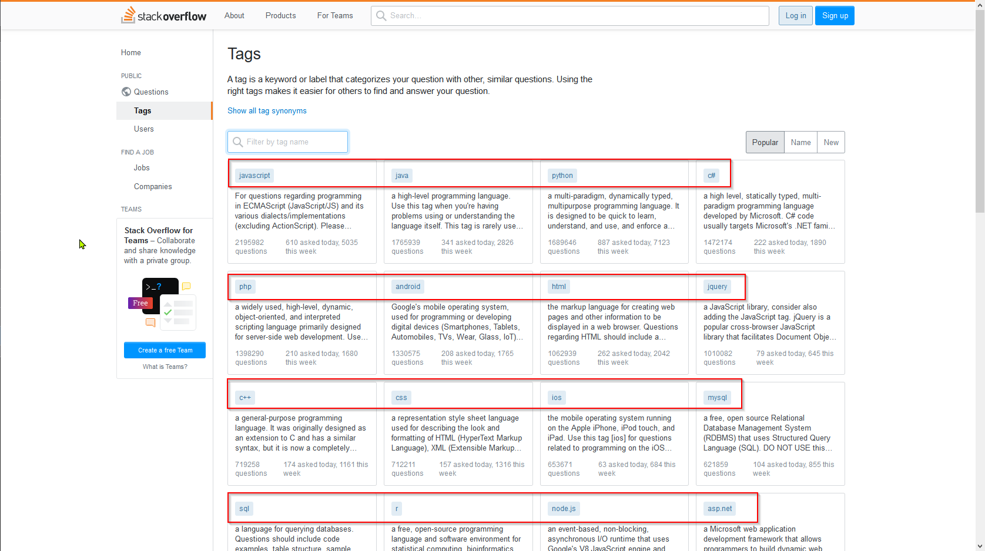
Task: Open Jobs in the sidebar
Action: pyautogui.click(x=142, y=168)
